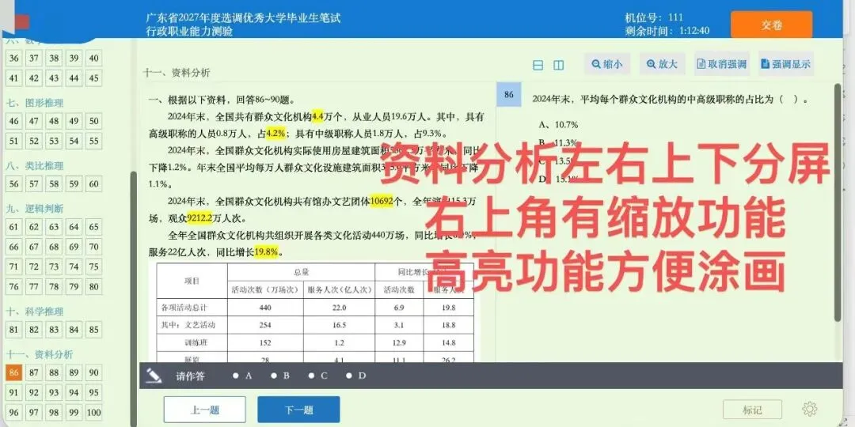Click the blue 86 question number badge

tap(509, 94)
